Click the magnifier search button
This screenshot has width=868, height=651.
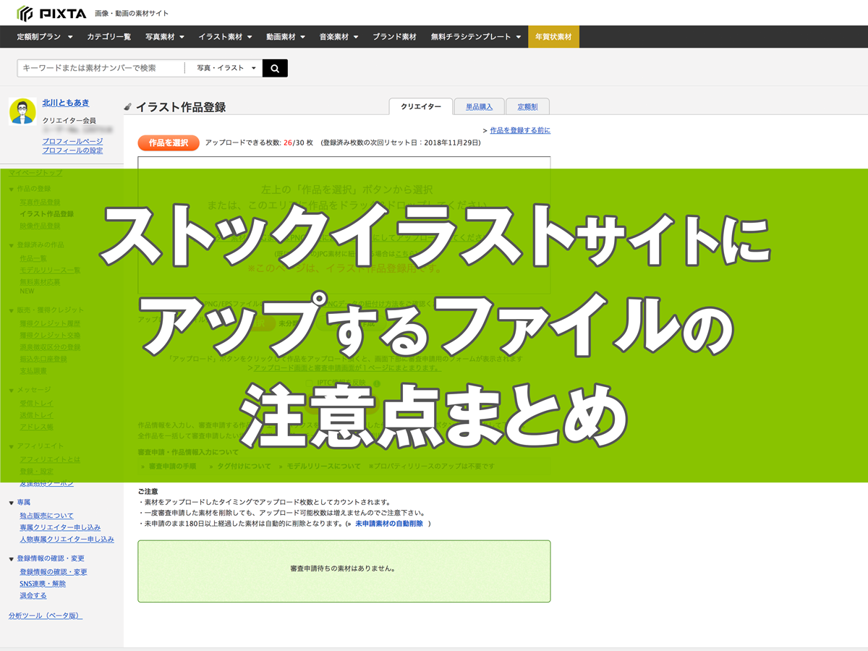(x=275, y=68)
